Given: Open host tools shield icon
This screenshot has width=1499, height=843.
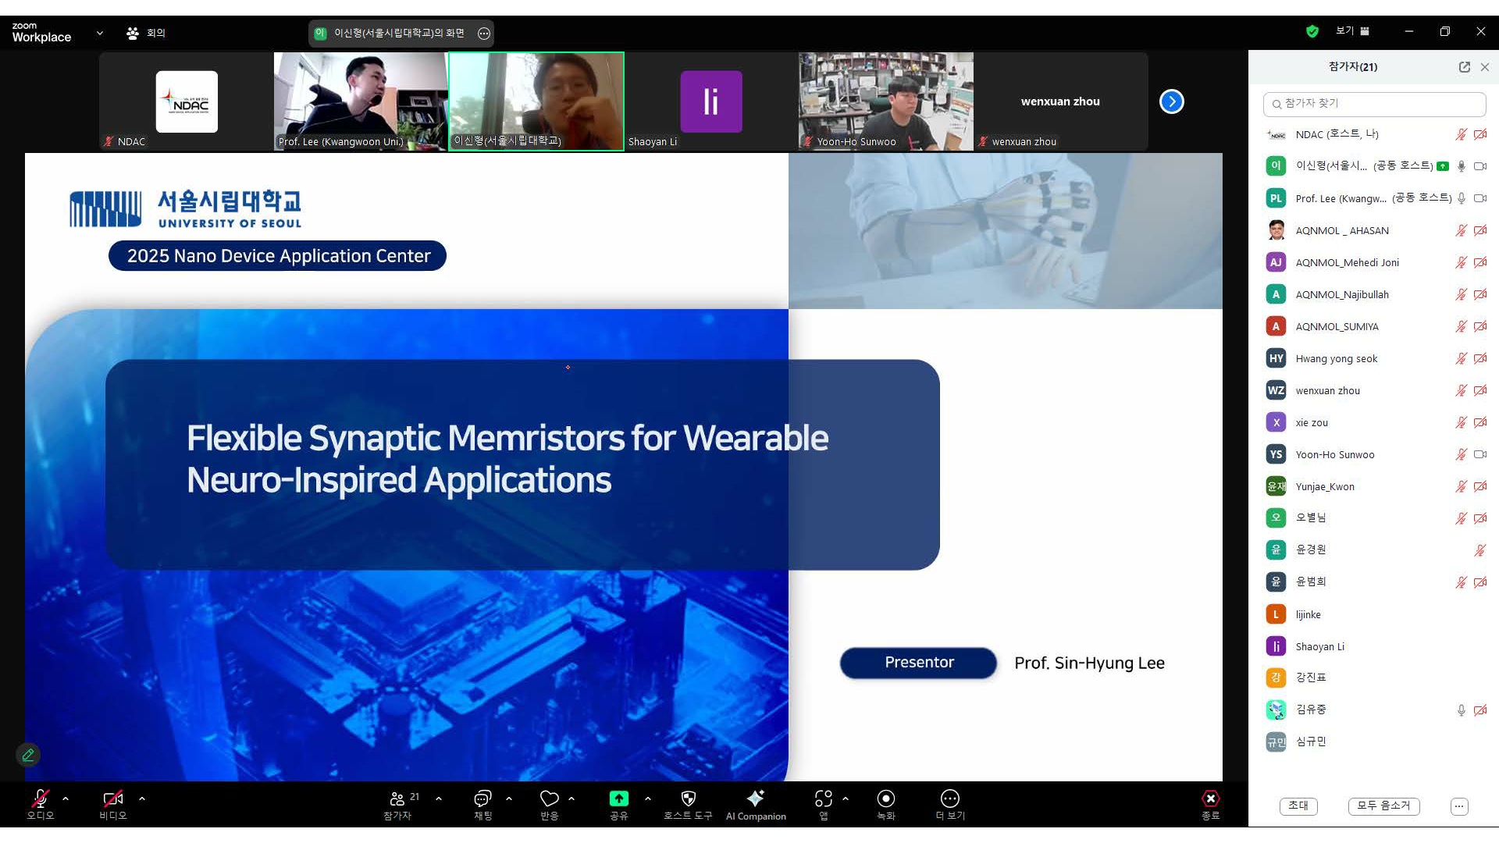Looking at the screenshot, I should pos(688,799).
